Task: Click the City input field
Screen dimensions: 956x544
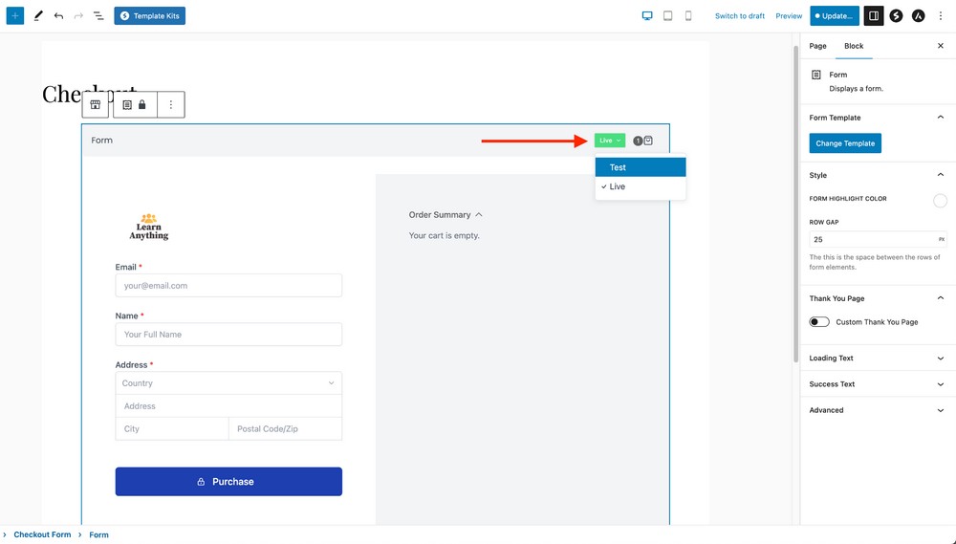Action: pyautogui.click(x=172, y=428)
